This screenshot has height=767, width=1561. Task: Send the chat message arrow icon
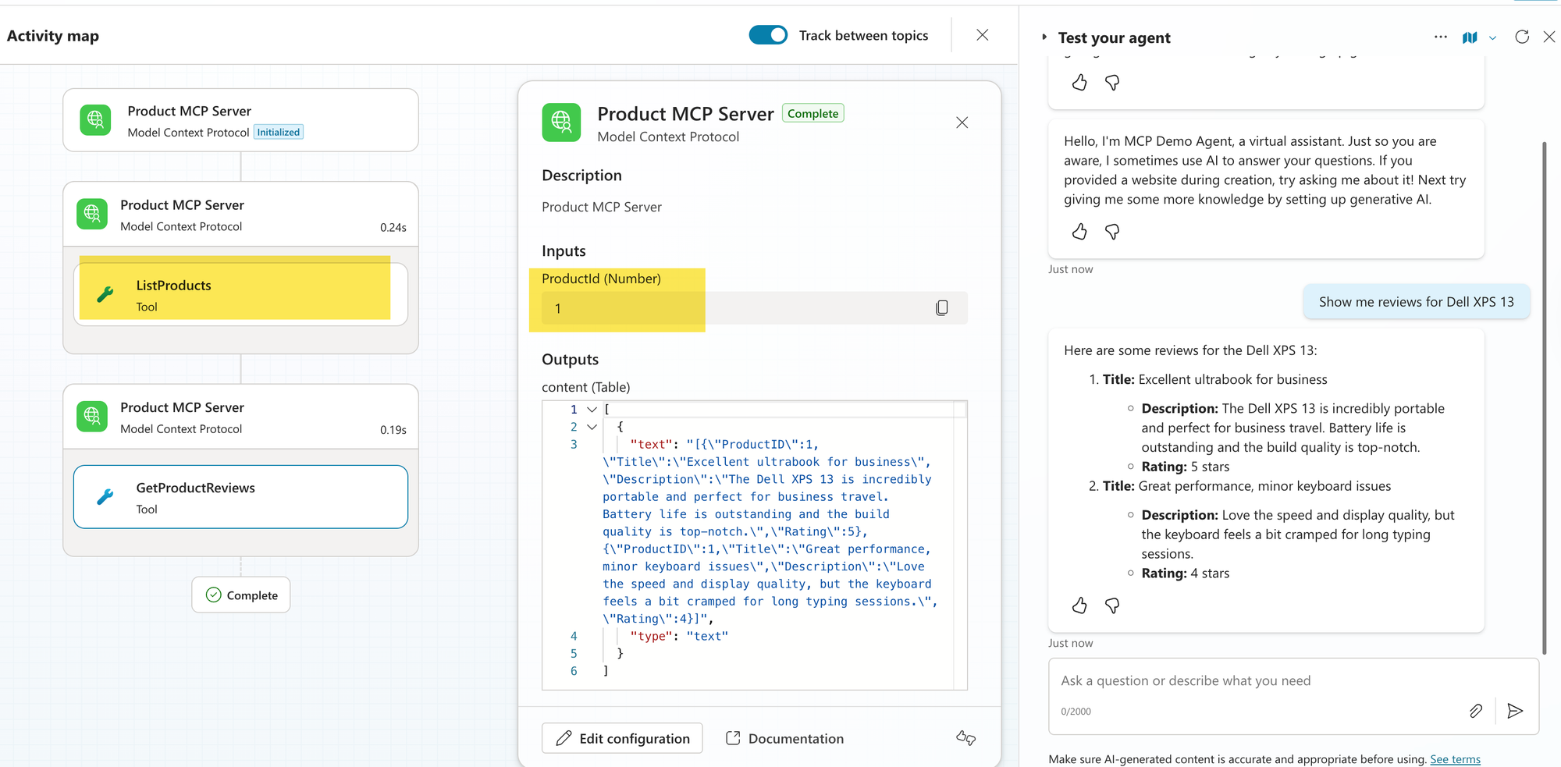1515,711
